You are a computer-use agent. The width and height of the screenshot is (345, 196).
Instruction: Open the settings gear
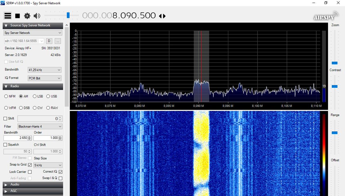click(27, 15)
